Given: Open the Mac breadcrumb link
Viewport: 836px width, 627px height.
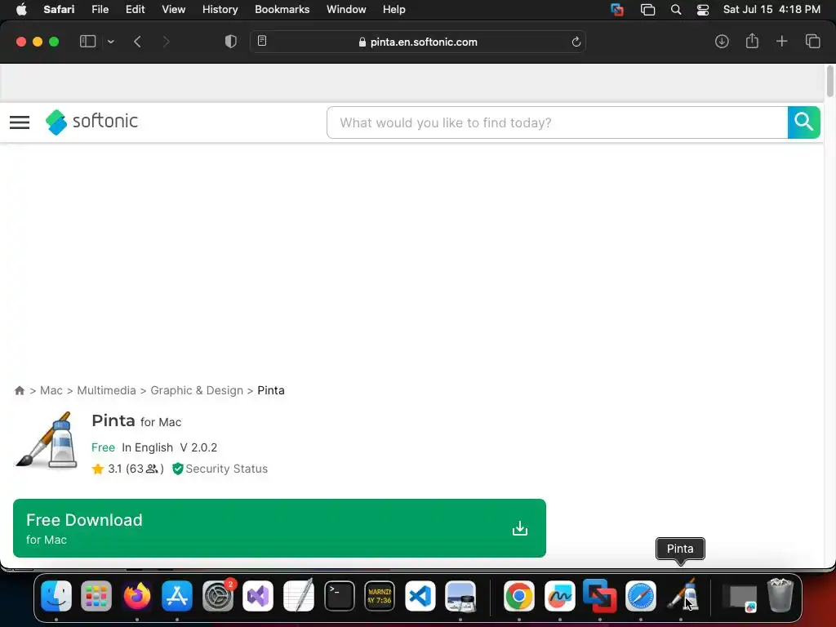Looking at the screenshot, I should pos(51,390).
